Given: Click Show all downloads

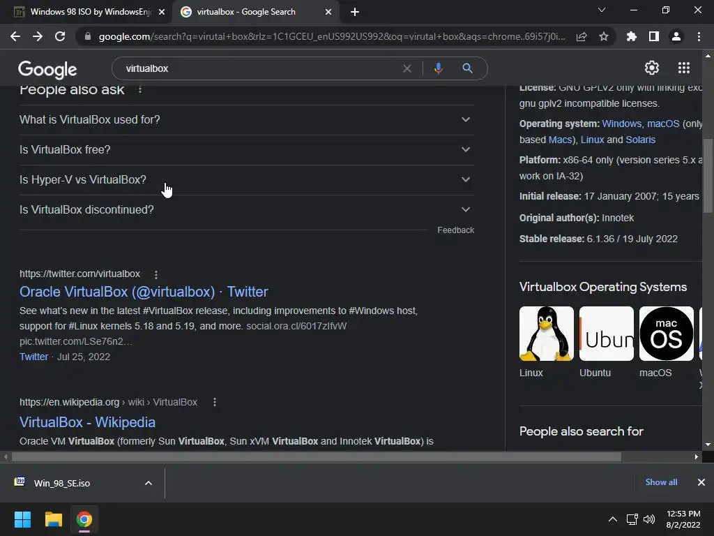Looking at the screenshot, I should pyautogui.click(x=661, y=482).
